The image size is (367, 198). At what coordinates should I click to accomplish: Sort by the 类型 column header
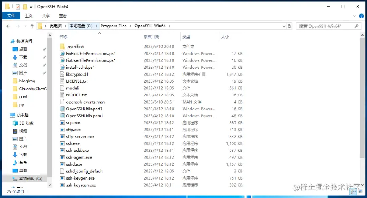point(186,36)
